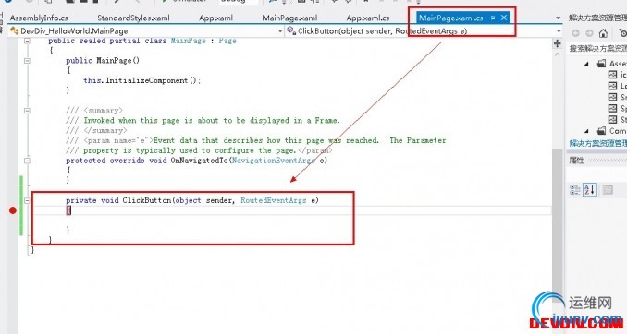Close the MainPage.xaml.cs tab
Viewport: 627px width, 334px height.
[504, 18]
